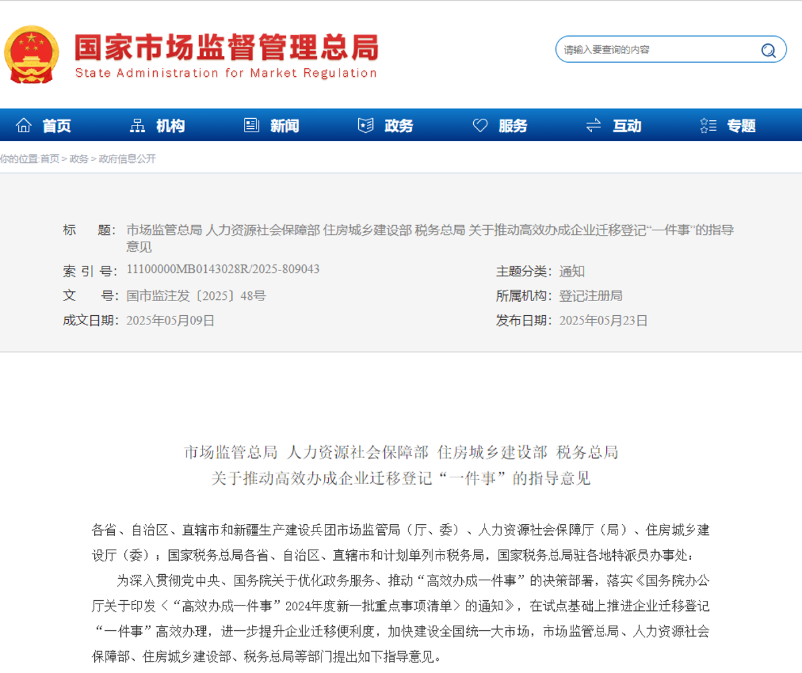Click the magnifier search icon

point(768,50)
